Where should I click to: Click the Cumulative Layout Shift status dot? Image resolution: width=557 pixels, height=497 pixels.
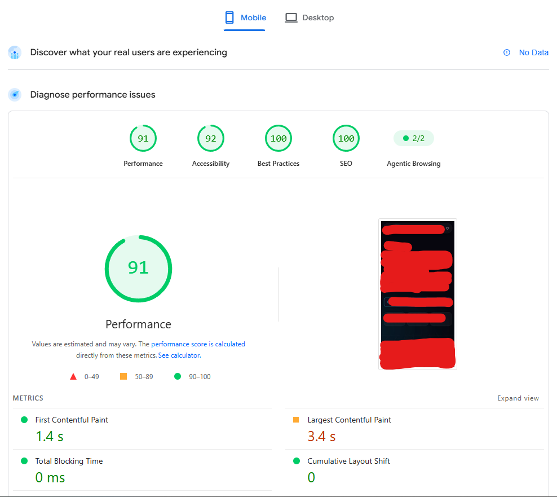[x=297, y=461]
